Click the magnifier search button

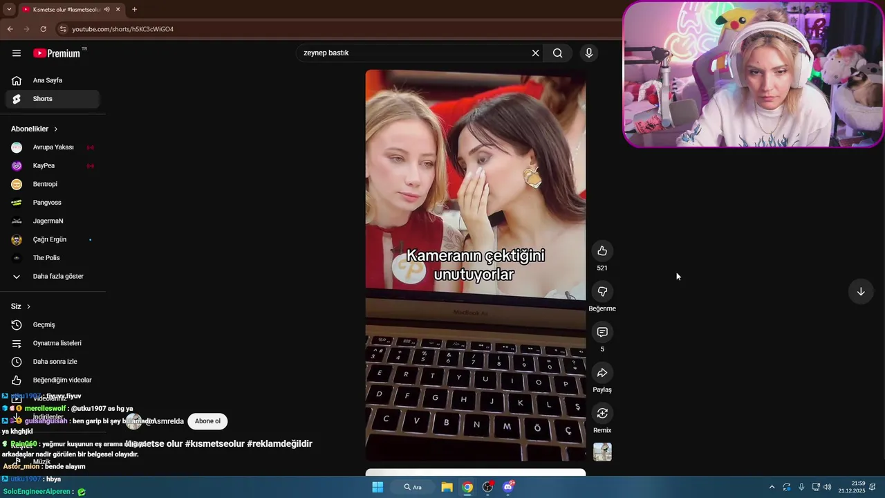[558, 53]
